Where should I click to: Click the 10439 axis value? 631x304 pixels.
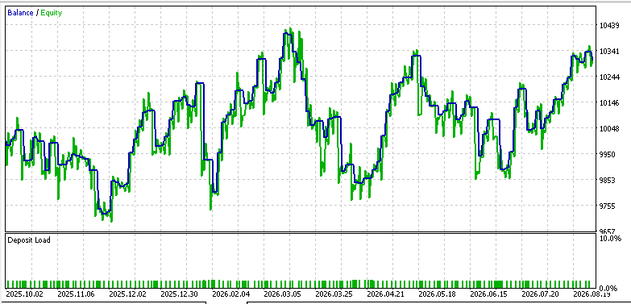tap(609, 25)
